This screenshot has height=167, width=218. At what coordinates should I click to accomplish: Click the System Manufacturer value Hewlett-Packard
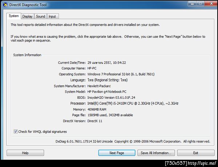click(99, 86)
